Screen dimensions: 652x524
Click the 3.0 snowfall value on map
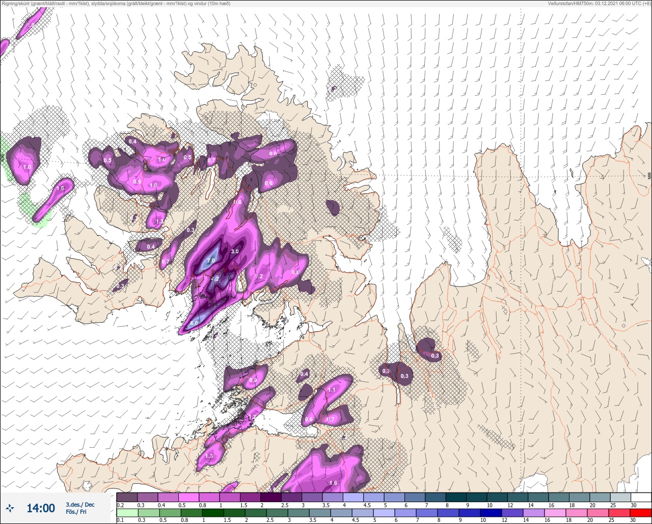coord(235,251)
